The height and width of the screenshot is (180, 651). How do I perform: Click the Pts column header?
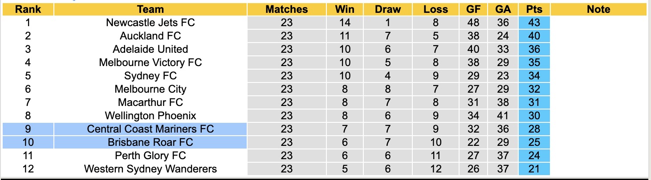534,9
